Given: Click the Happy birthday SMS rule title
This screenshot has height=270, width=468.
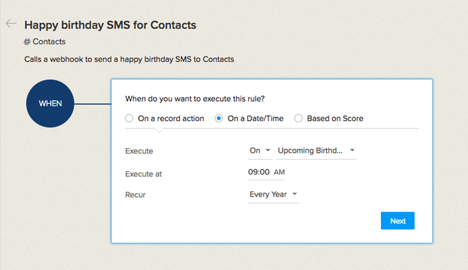Looking at the screenshot, I should (x=110, y=25).
